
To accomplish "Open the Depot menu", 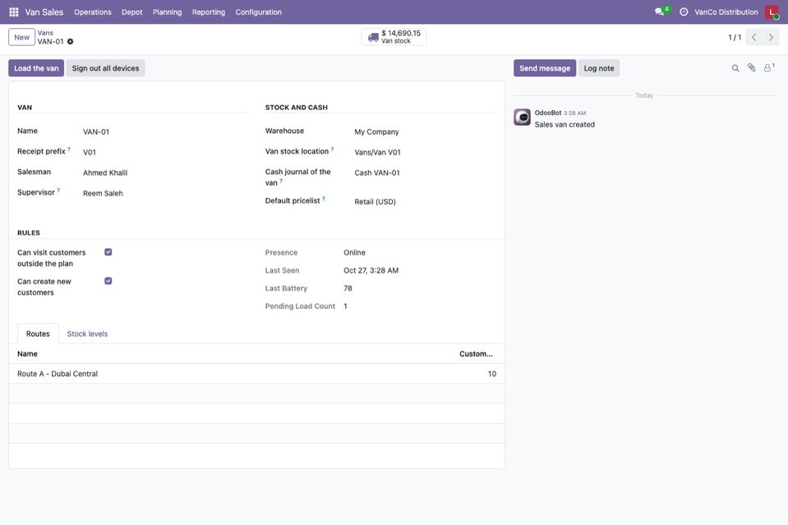I will click(x=132, y=12).
